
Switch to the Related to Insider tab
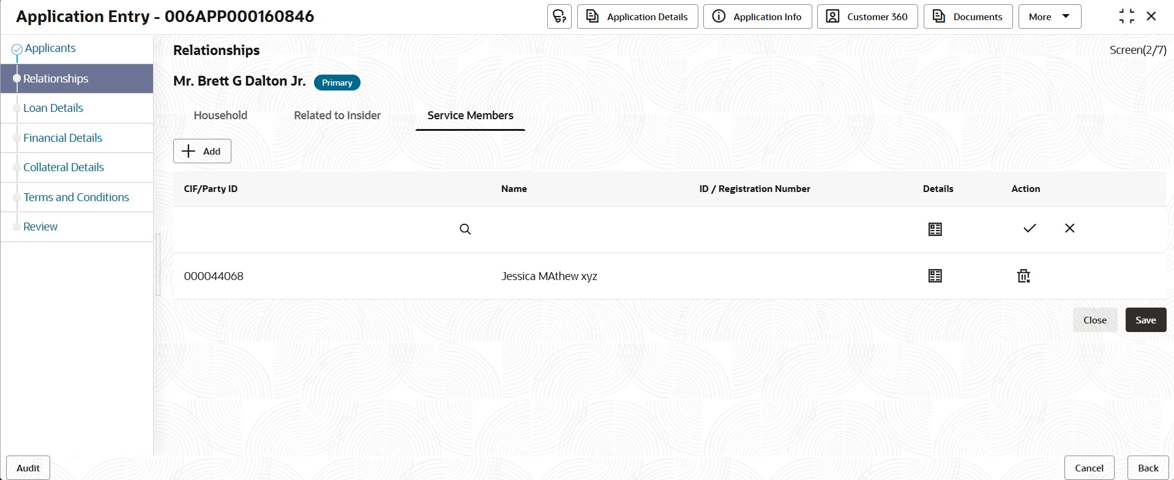(337, 115)
